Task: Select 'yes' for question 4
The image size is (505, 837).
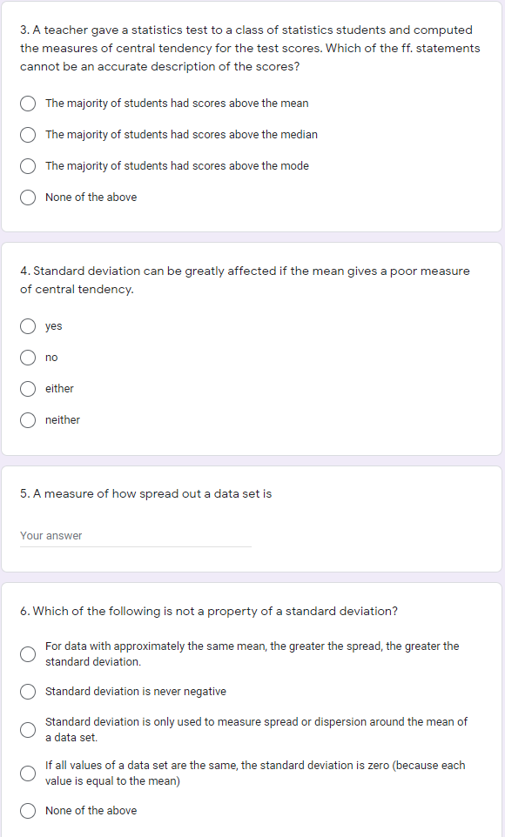Action: pyautogui.click(x=27, y=325)
